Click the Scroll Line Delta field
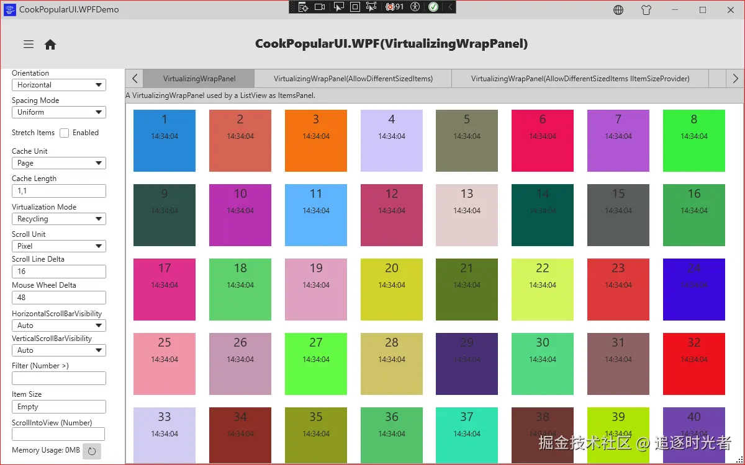Screen dimensions: 745x465 (59, 272)
